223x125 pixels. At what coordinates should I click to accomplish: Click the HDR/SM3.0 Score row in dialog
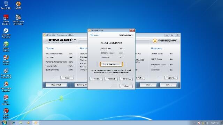point(112,53)
